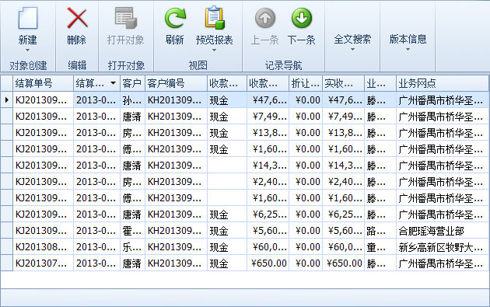The image size is (490, 307).
Task: Click the ¥5,60… 收款 amount cell
Action: coord(268,231)
